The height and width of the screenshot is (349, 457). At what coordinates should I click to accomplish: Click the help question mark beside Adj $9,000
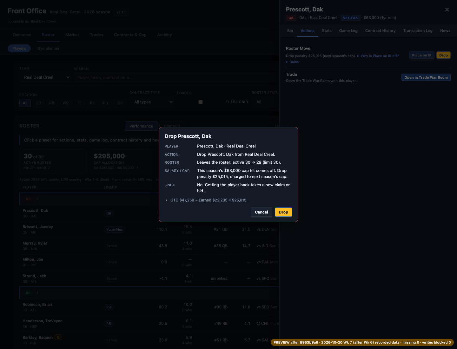[138, 168]
